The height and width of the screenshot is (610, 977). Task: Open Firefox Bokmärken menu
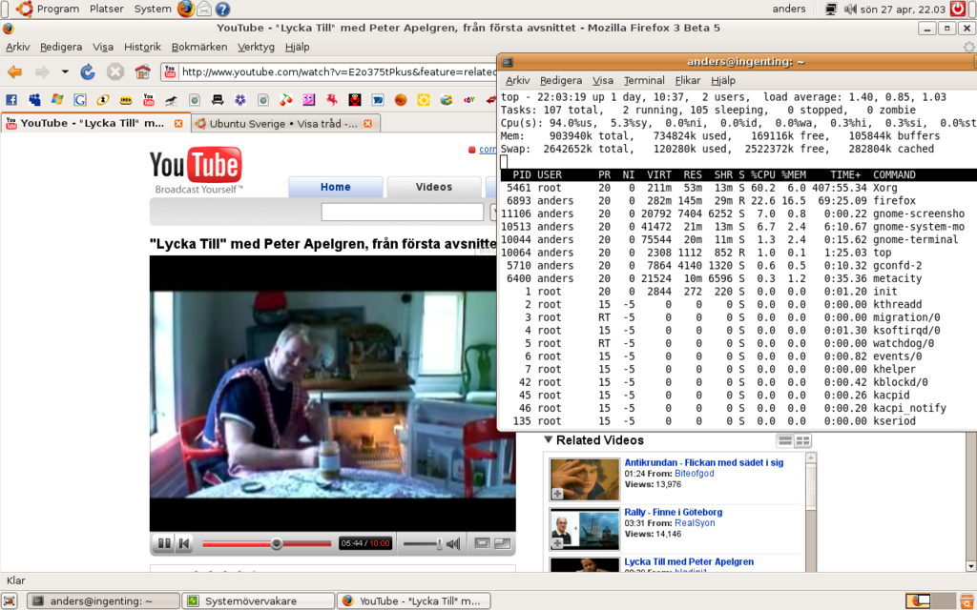[x=199, y=47]
